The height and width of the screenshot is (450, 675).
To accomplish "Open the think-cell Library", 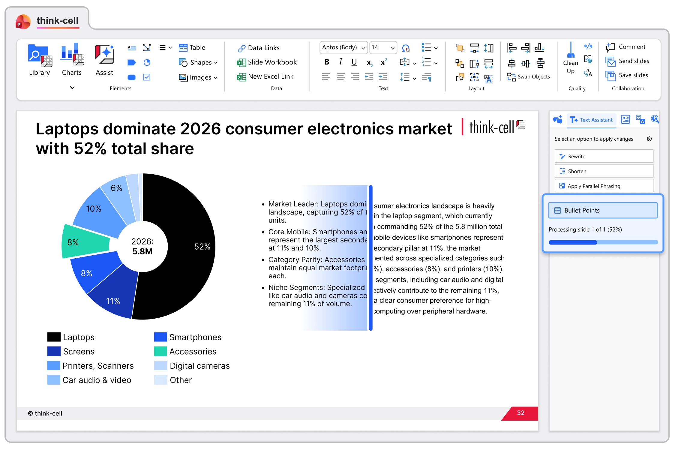I will [x=40, y=56].
